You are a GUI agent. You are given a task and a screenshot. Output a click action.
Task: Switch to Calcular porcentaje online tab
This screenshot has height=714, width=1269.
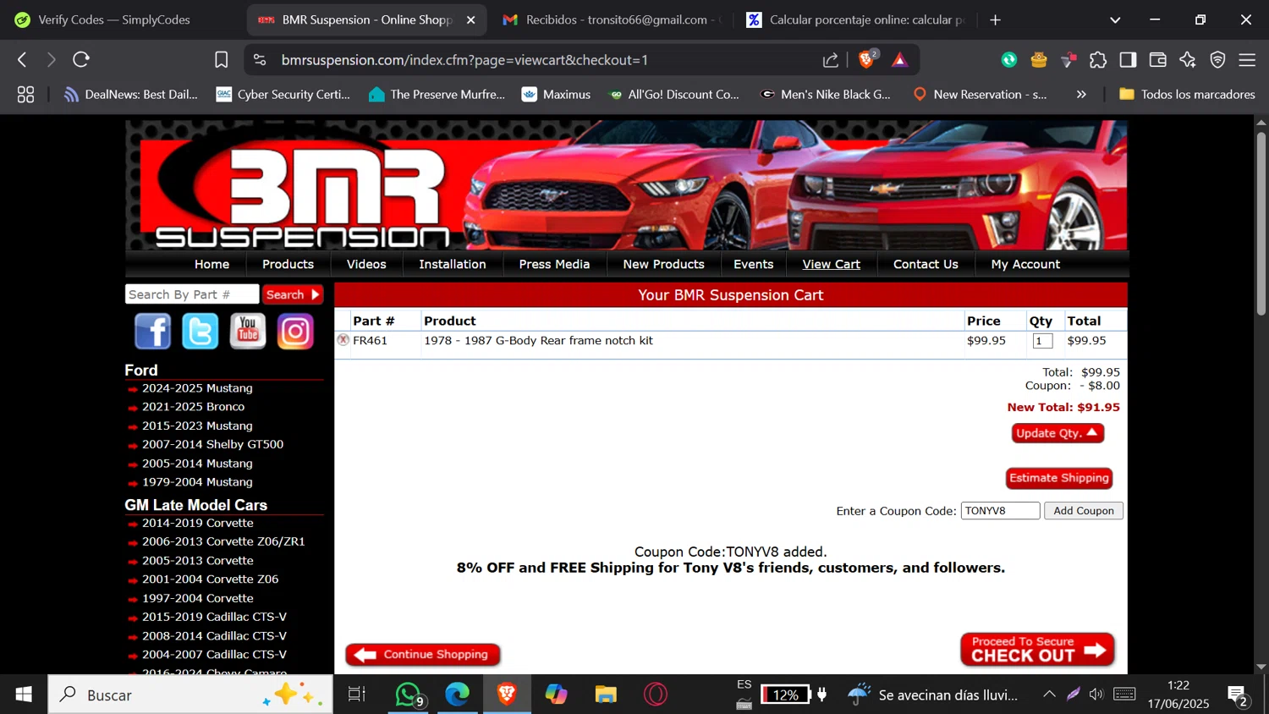[854, 19]
